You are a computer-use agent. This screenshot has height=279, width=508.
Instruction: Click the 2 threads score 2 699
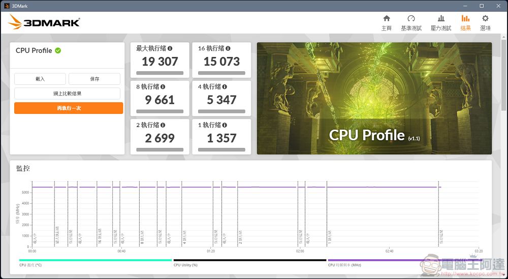(x=160, y=138)
